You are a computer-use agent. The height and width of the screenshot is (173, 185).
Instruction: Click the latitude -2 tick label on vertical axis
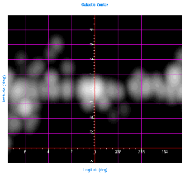(91, 117)
